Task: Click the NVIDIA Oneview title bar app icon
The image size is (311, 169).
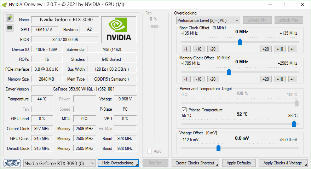Action: [4, 5]
